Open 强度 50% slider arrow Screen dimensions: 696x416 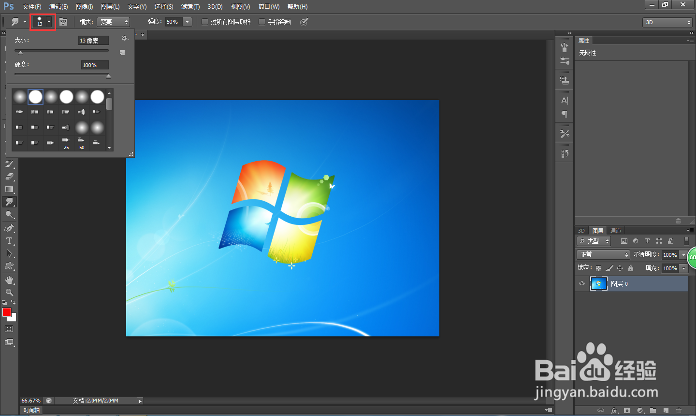(188, 22)
